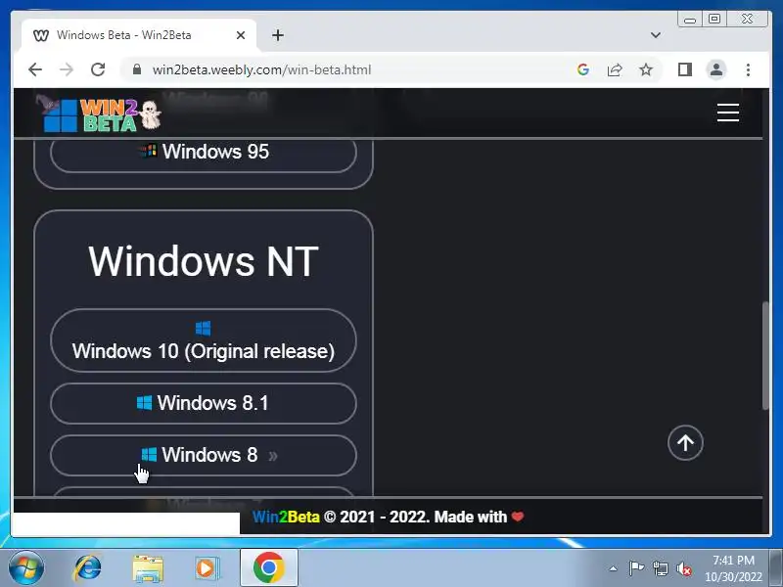The height and width of the screenshot is (587, 783).
Task: Open the Windows 8.1 link
Action: tap(204, 403)
